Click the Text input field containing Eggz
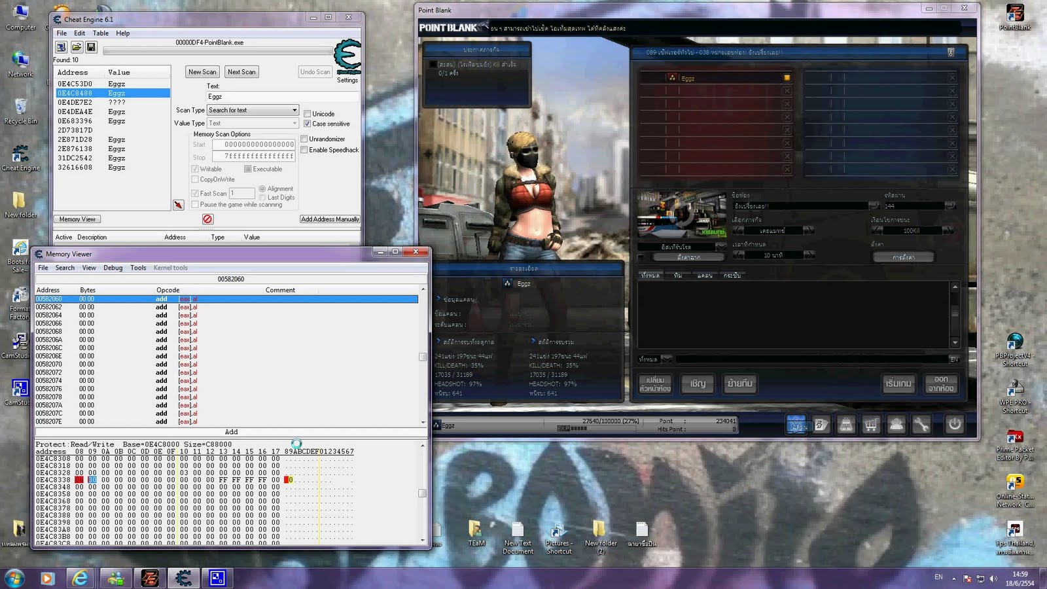 coord(283,96)
